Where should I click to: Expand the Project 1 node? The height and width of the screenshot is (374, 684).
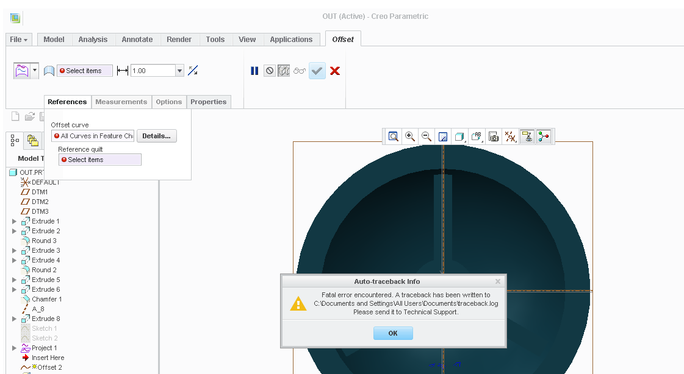[15, 348]
